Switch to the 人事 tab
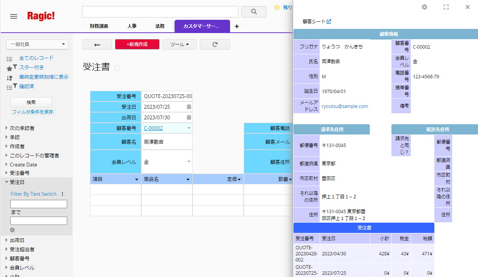Screen dimensions: 478x277 point(132,27)
